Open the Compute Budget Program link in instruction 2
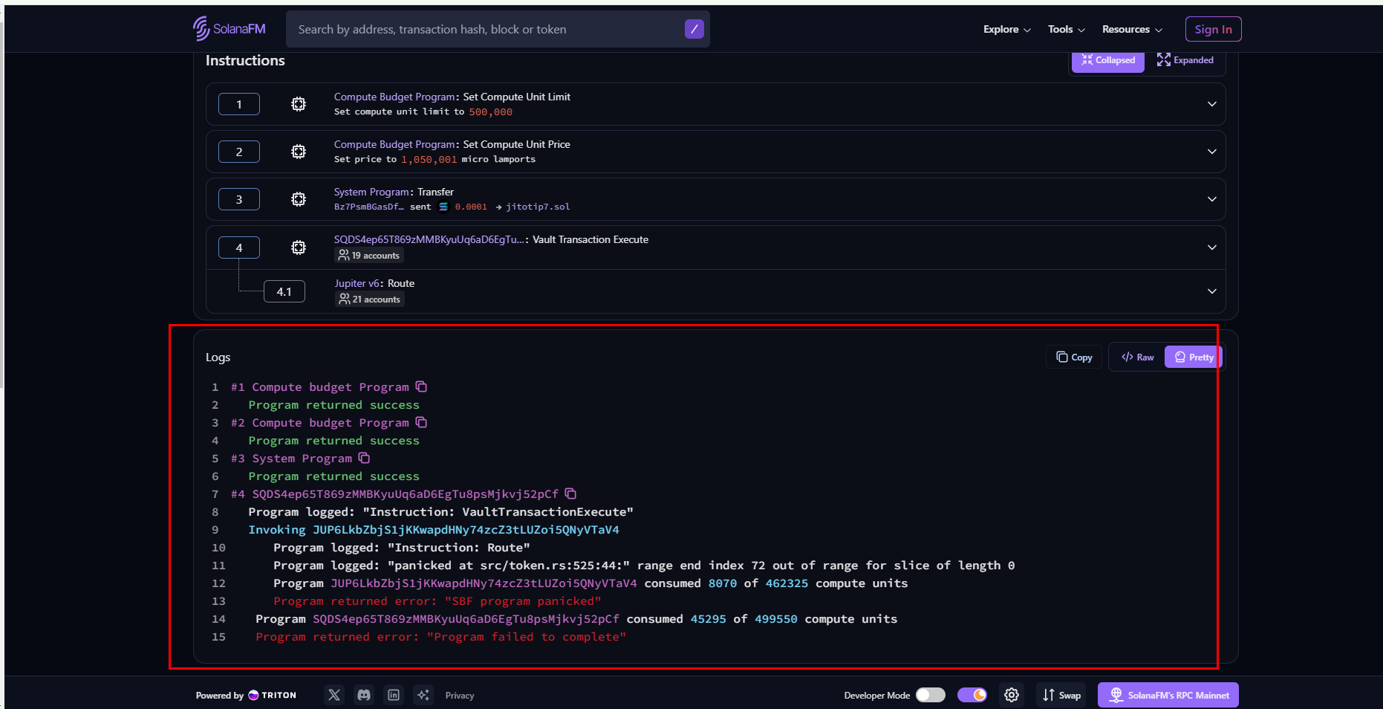Image resolution: width=1383 pixels, height=709 pixels. point(394,144)
